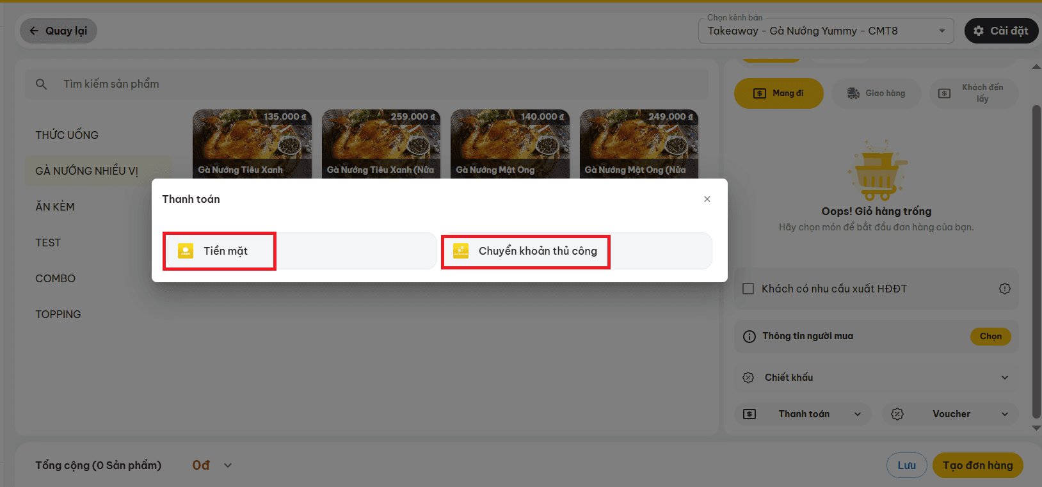Click the scrollbar up arrow in the order panel
This screenshot has width=1042, height=487.
1036,67
